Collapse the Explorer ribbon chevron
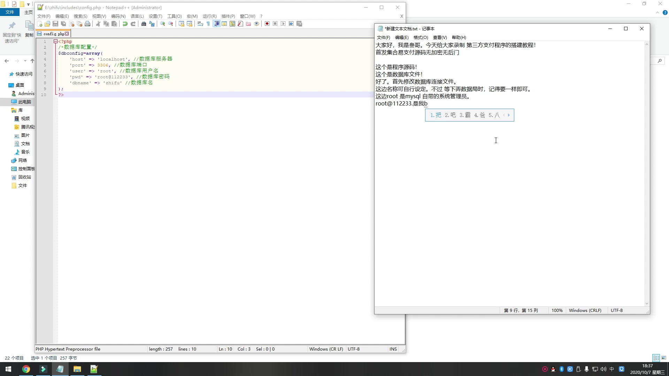The width and height of the screenshot is (669, 376). (657, 13)
